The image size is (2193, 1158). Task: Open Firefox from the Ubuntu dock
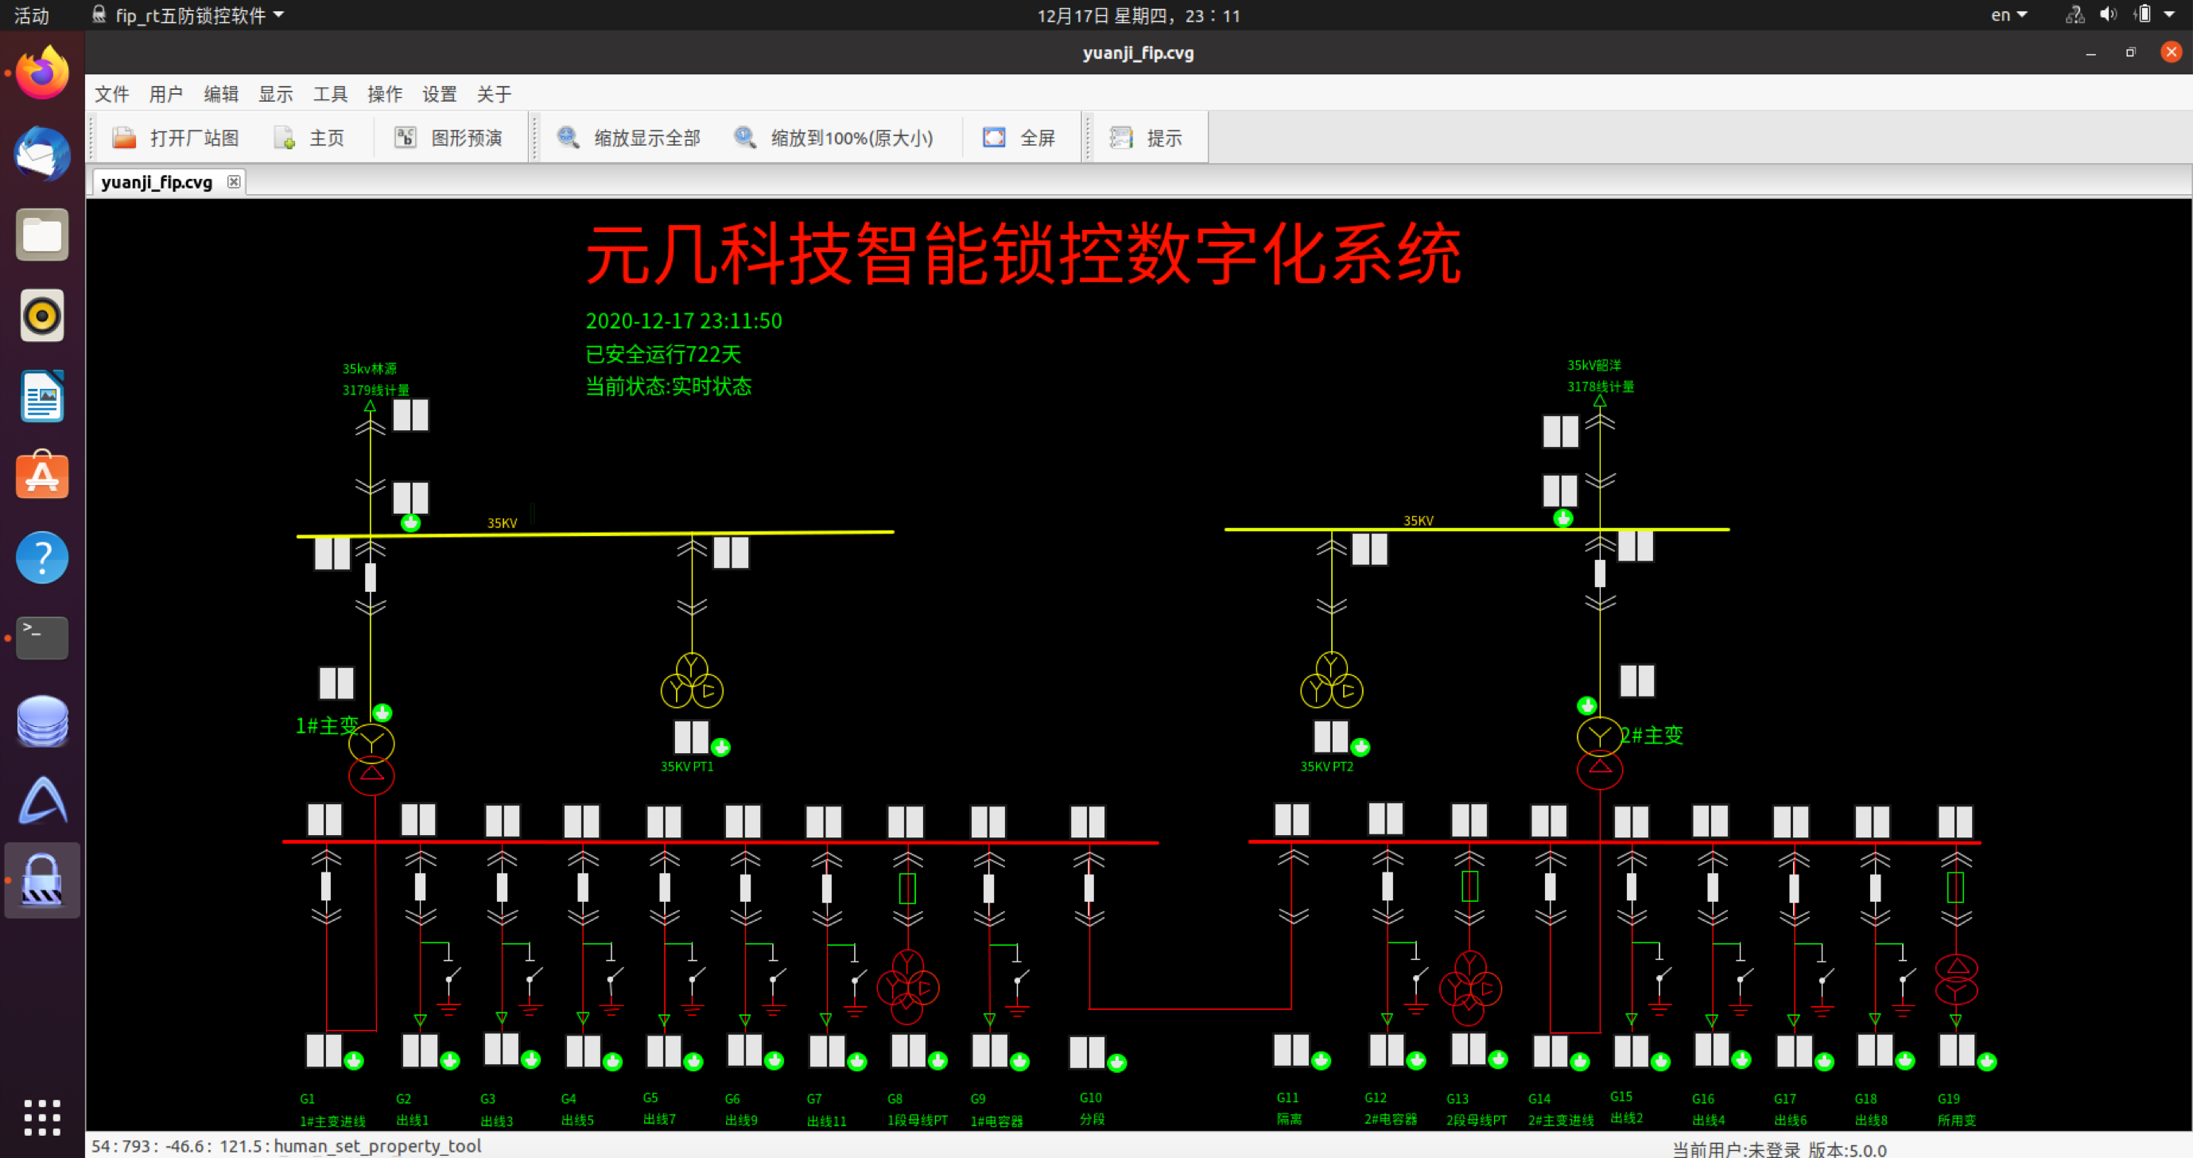point(41,73)
